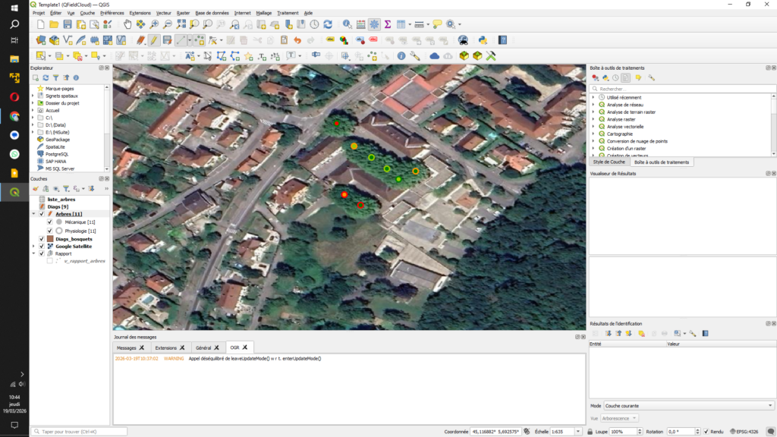Refresh the map canvas with the blue arrows
The image size is (777, 437).
(328, 24)
